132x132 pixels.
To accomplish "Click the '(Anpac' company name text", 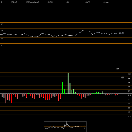I will click(x=106, y=2).
